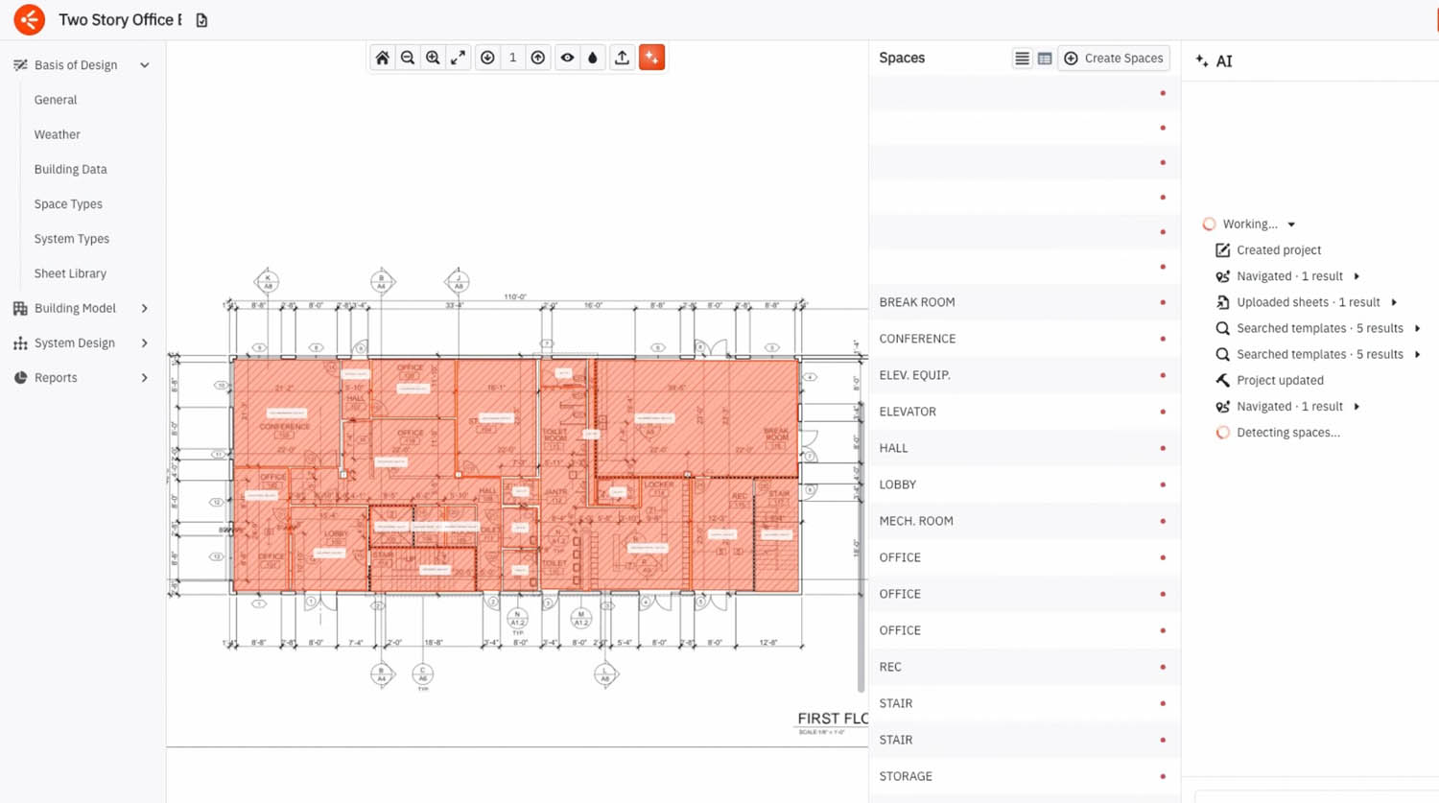
Task: Switch Spaces panel to list view
Action: coord(1022,59)
